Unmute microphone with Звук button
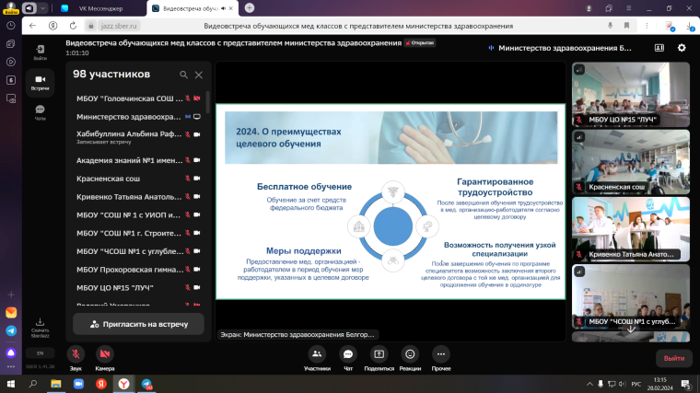The image size is (700, 393). pyautogui.click(x=76, y=354)
